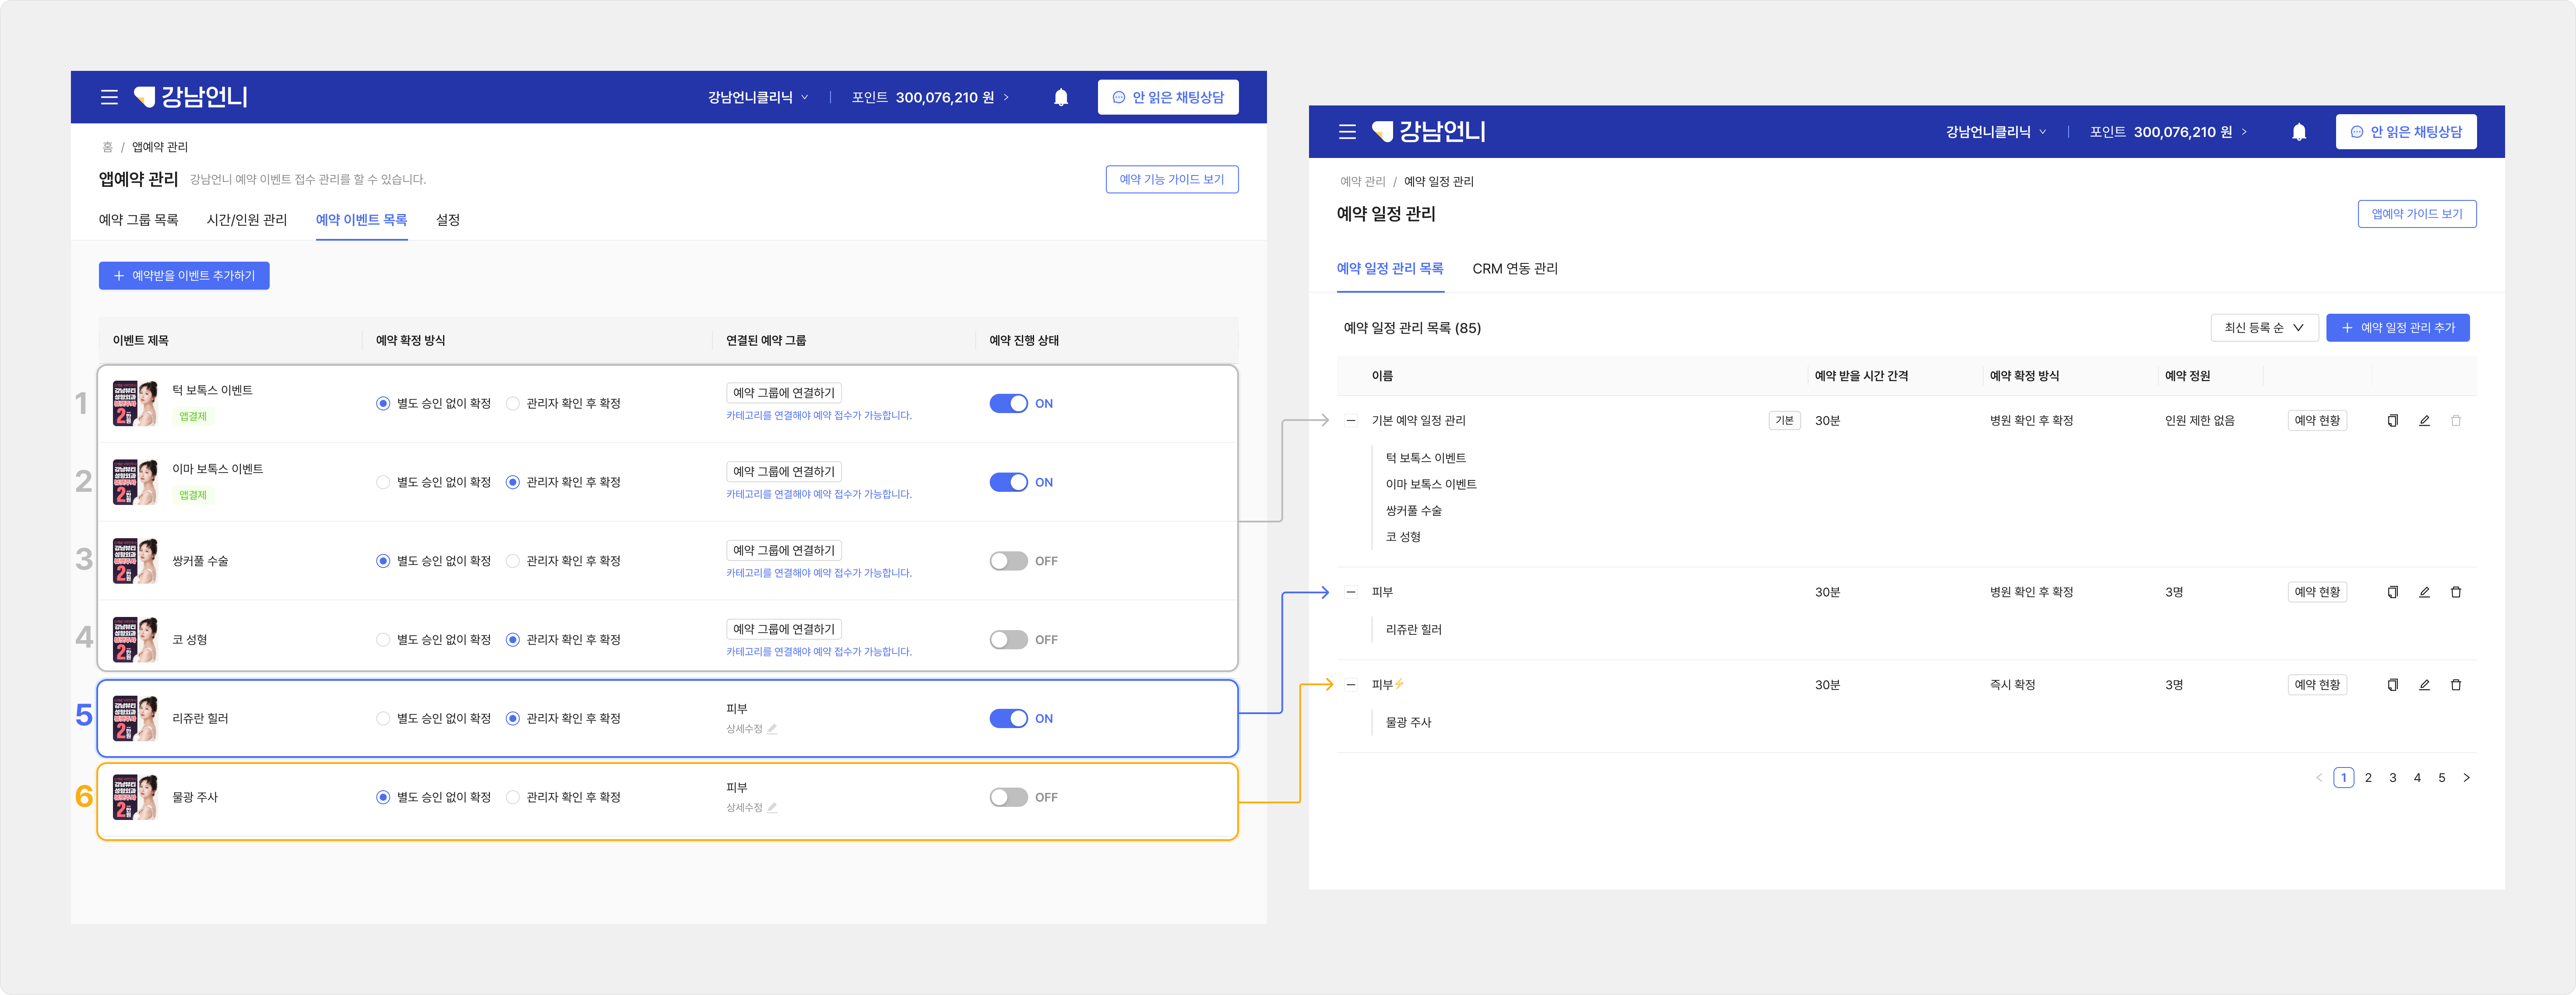Click copy icon for 기본 예약 일정 관리 row
Screen dimensions: 2576x995
pos(2392,420)
